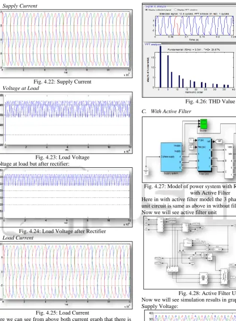Click the italic 'Load Current' heading

pos(18,238)
